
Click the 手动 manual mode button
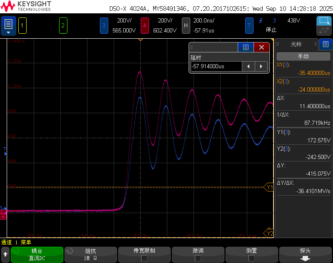[303, 56]
